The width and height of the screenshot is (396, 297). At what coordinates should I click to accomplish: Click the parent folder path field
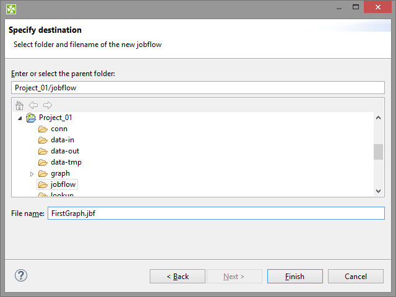(198, 88)
